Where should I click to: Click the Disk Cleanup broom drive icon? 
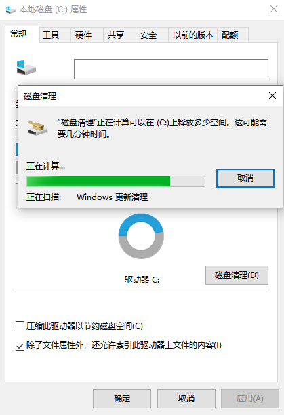coord(37,128)
